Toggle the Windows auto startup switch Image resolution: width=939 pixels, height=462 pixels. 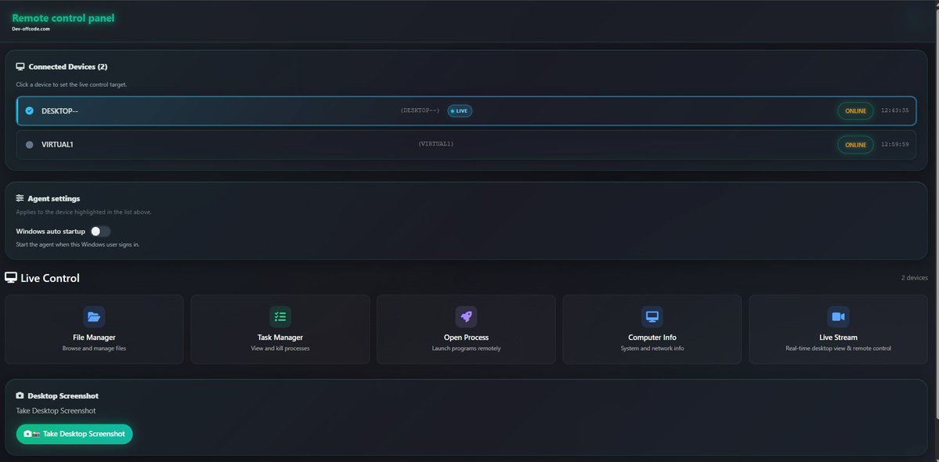[100, 232]
